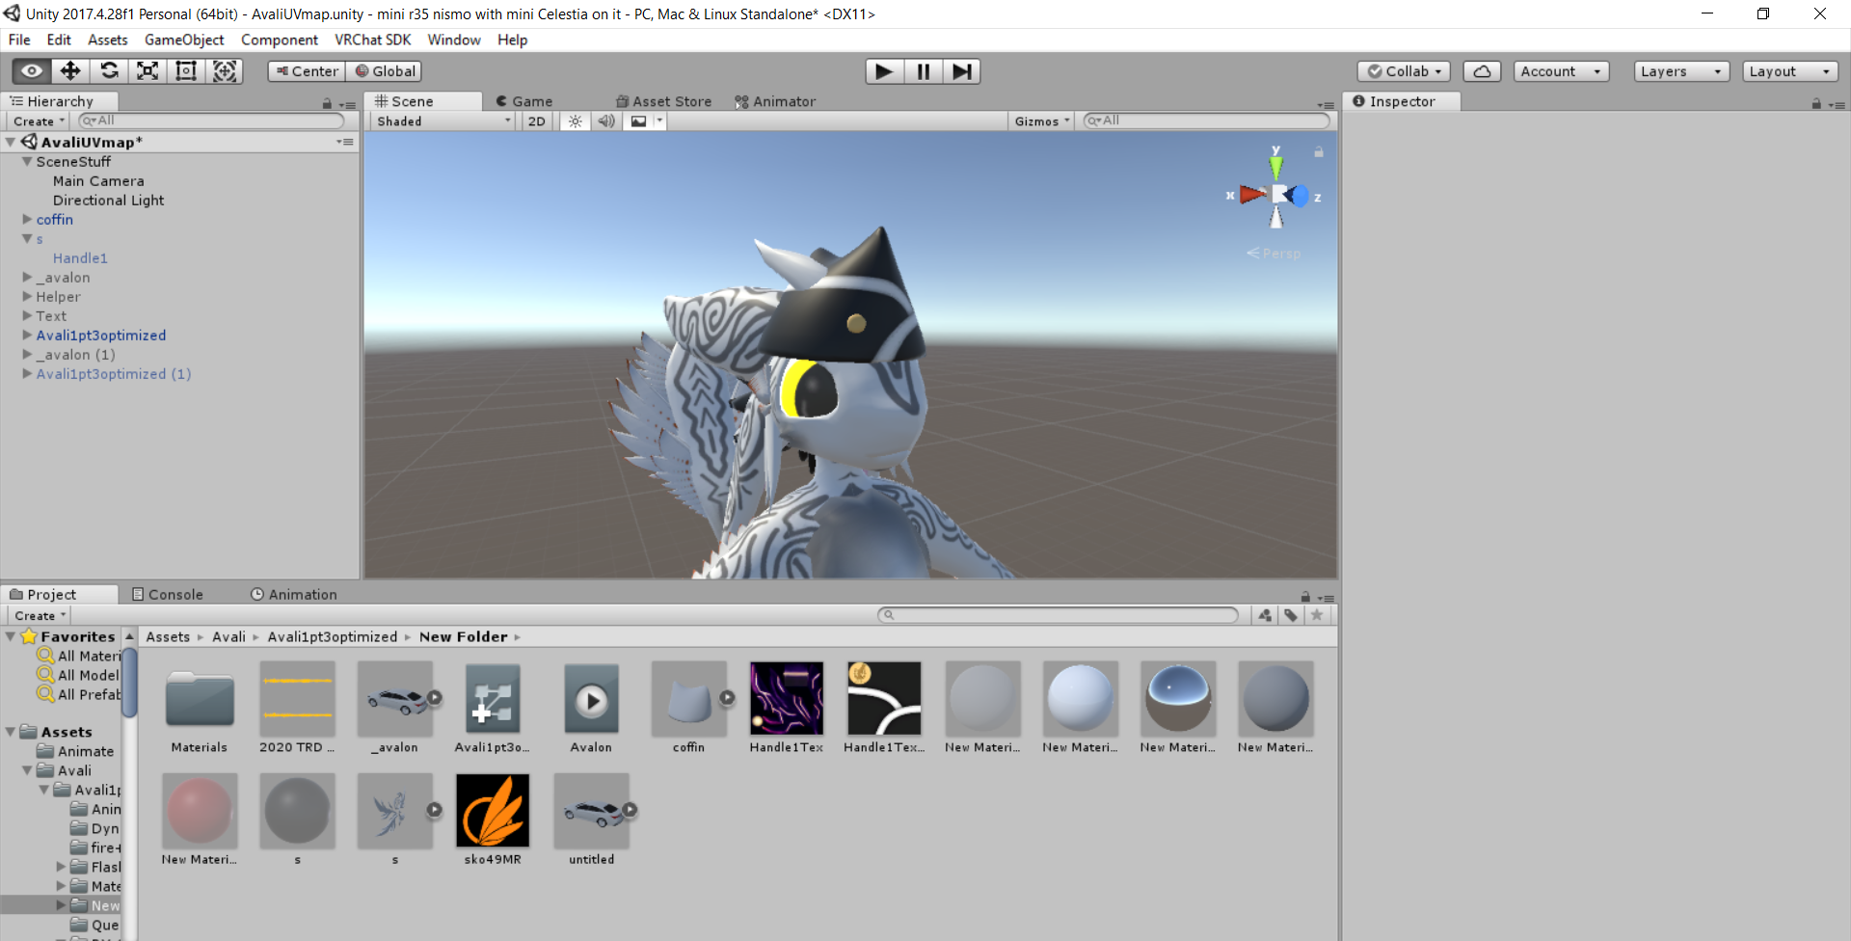Image resolution: width=1851 pixels, height=941 pixels.
Task: Toggle scene audio speaker icon
Action: 606,121
